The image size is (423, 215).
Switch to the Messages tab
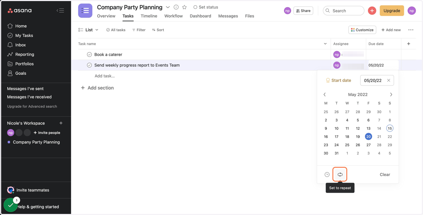coord(228,16)
